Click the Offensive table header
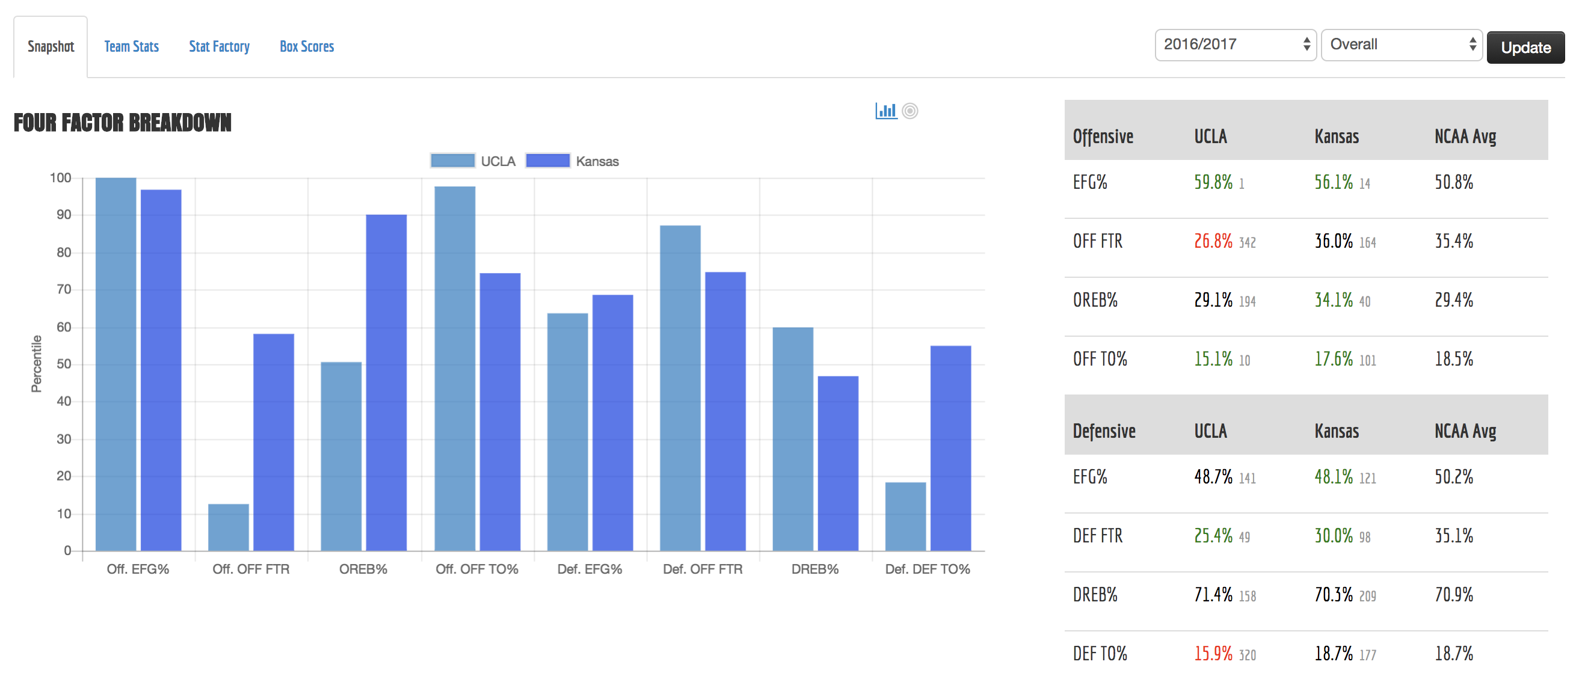Image resolution: width=1582 pixels, height=700 pixels. coord(1103,137)
